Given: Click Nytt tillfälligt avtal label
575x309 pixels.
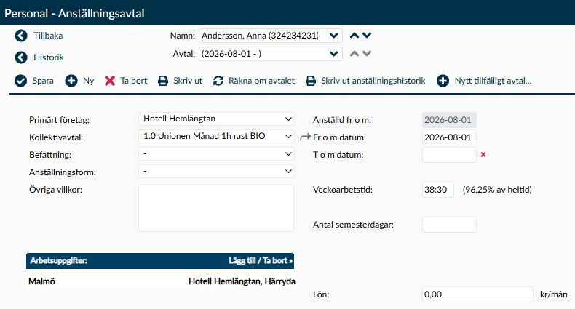Looking at the screenshot, I should 493,81.
